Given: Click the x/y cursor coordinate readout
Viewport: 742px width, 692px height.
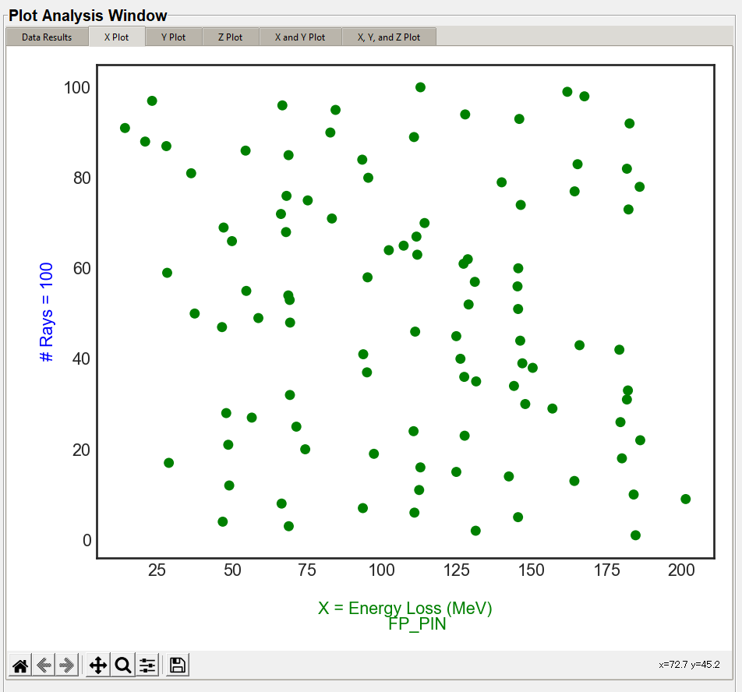Looking at the screenshot, I should point(689,666).
